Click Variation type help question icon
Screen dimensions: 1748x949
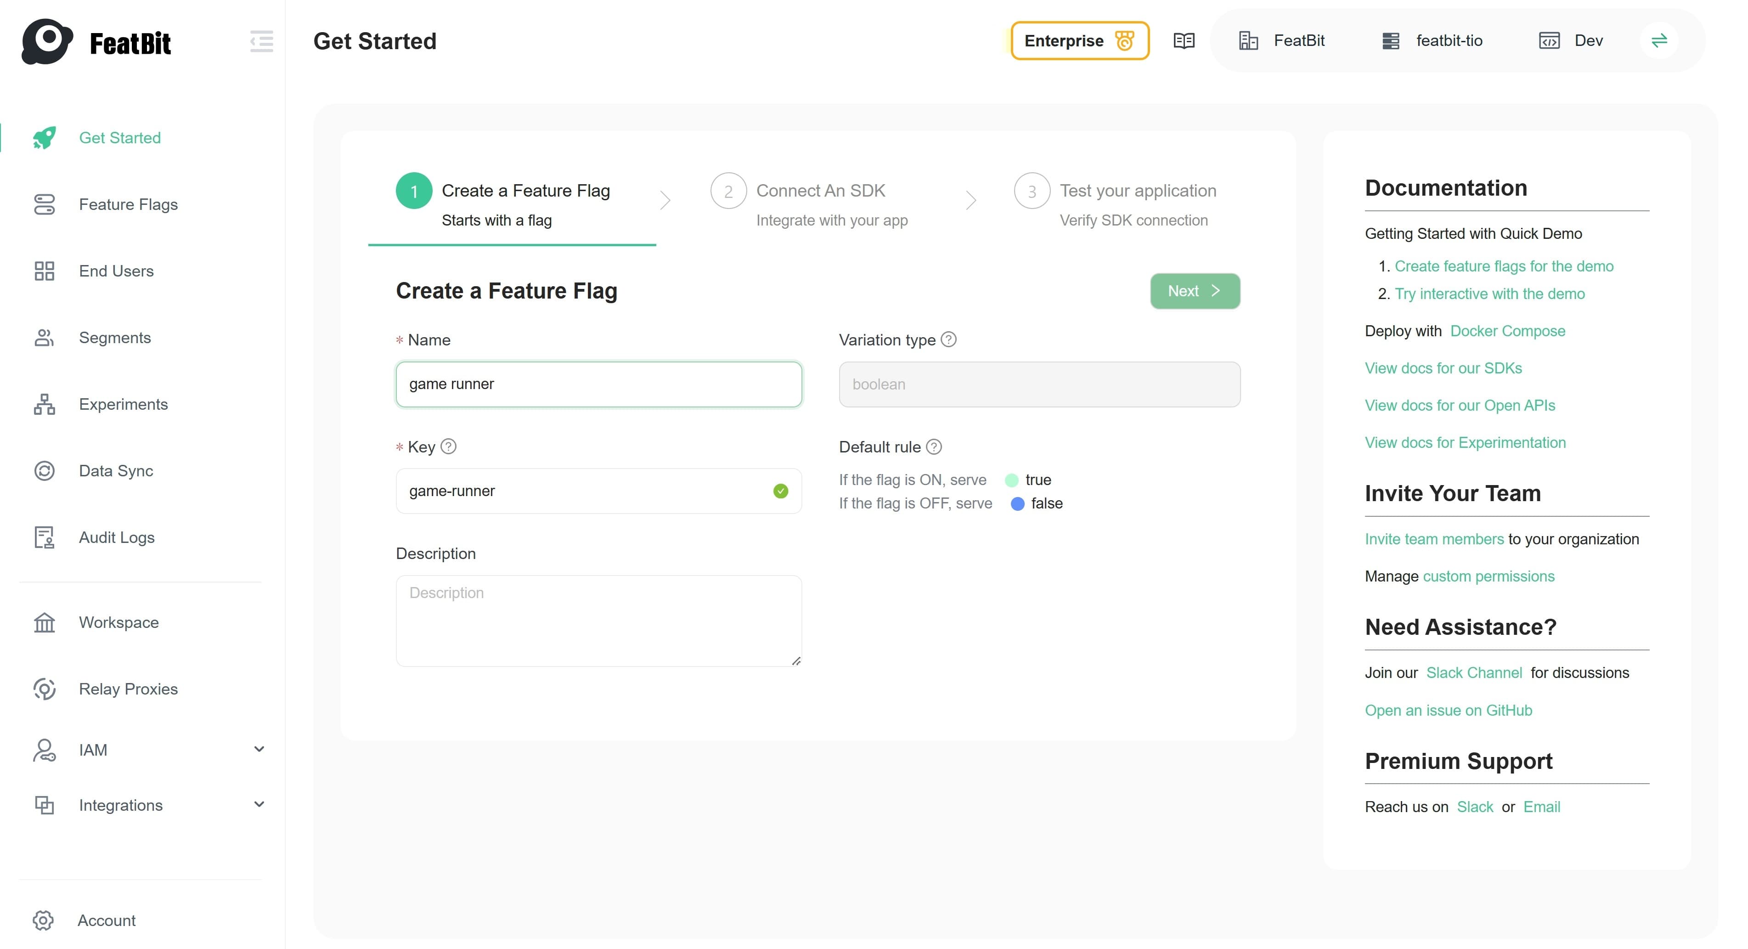(949, 339)
